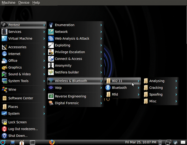The width and height of the screenshot is (187, 145).
Task: Expand the Exploiting submenu arrow
Action: tap(101, 45)
